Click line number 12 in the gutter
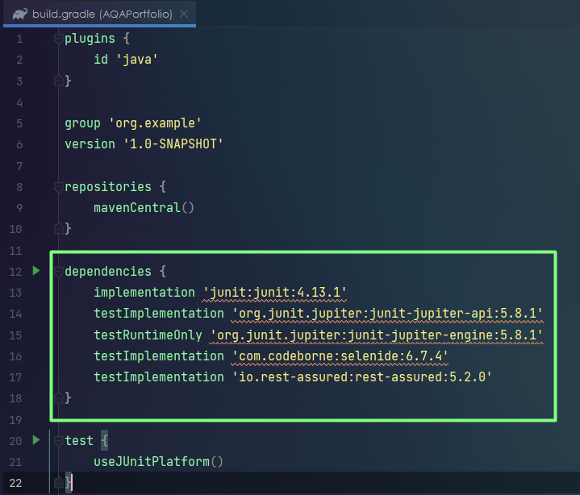The width and height of the screenshot is (580, 495). pos(15,272)
